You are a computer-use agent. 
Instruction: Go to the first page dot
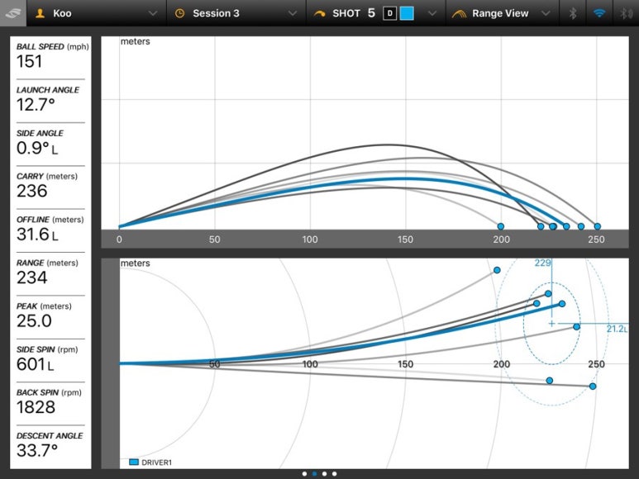tap(304, 474)
